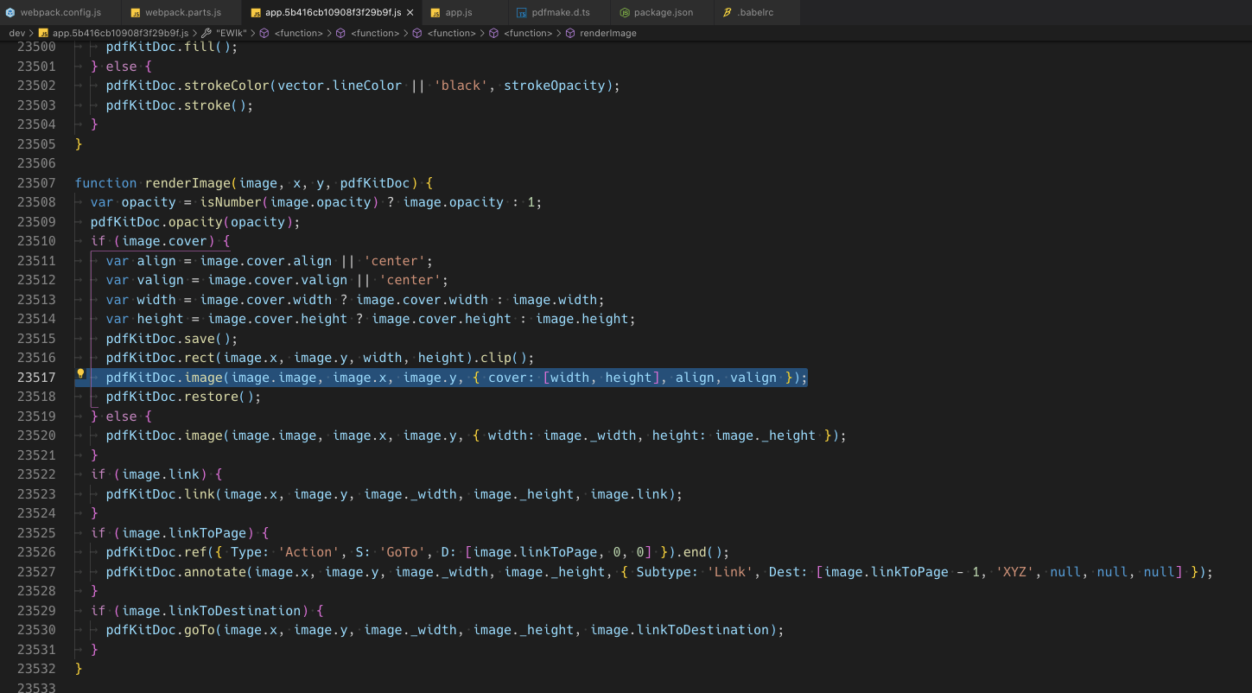Switch to the pdfmake.d.ts tab

coord(560,12)
